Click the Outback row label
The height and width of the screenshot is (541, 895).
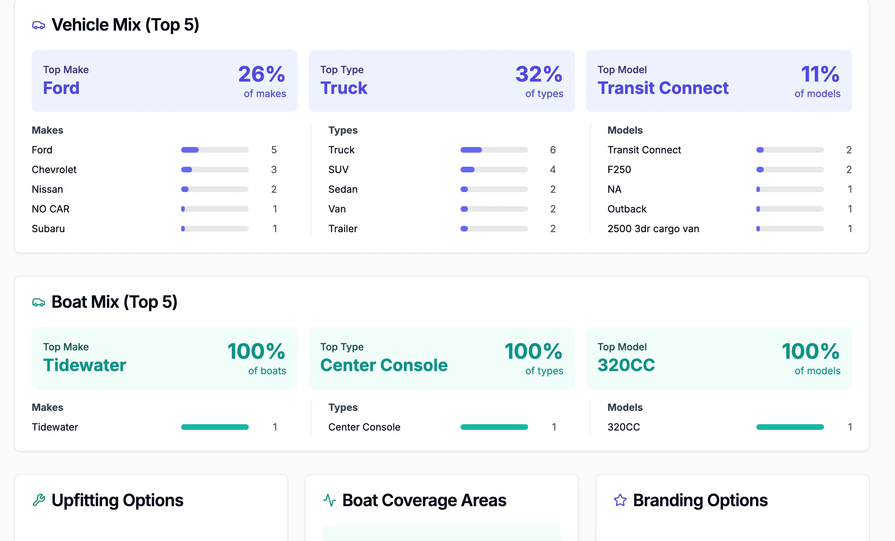pyautogui.click(x=627, y=209)
